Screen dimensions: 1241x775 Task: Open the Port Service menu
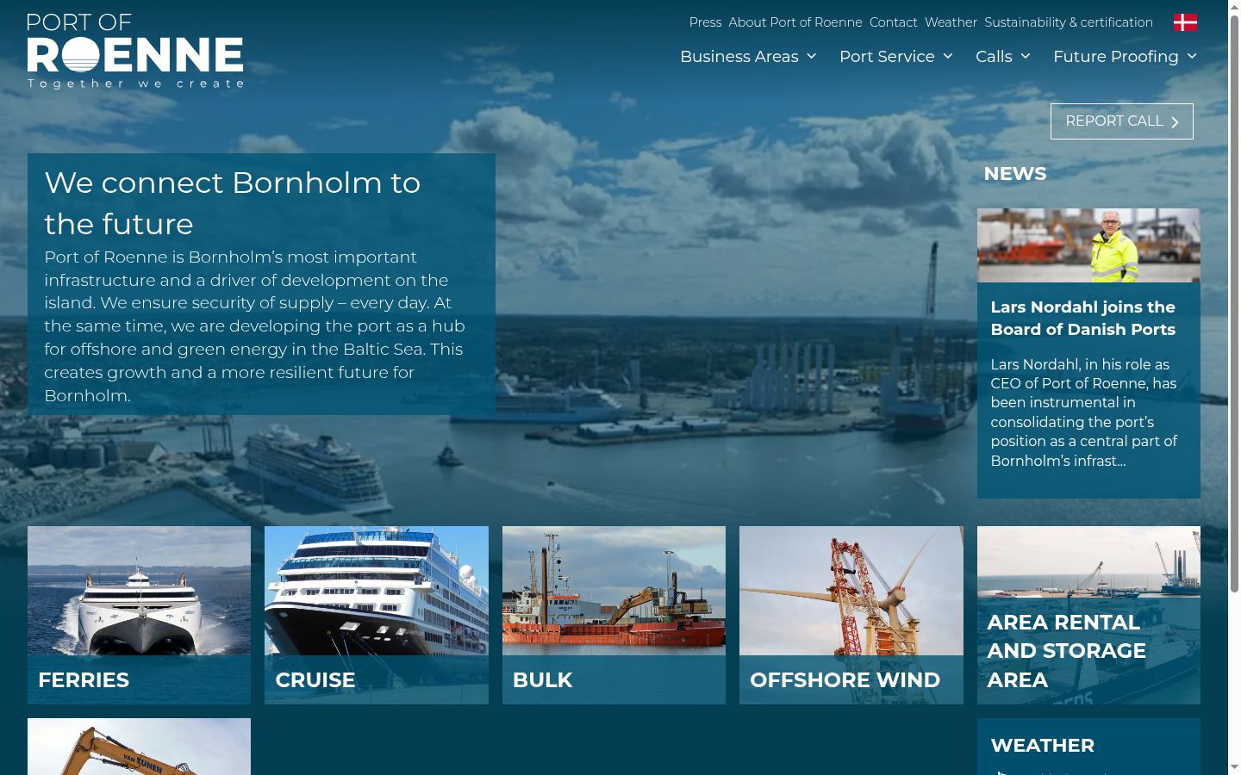tap(887, 56)
